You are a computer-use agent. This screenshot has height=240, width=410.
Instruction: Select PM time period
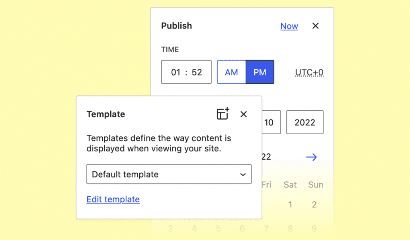260,72
